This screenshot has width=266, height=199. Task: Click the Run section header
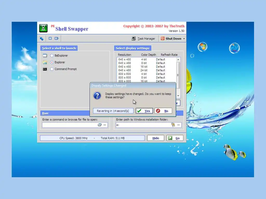tap(65, 113)
